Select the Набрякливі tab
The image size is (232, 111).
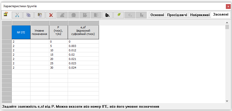pyautogui.click(x=200, y=15)
